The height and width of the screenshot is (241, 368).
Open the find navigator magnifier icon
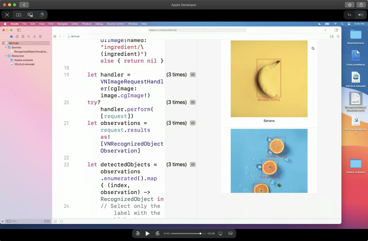coord(29,36)
